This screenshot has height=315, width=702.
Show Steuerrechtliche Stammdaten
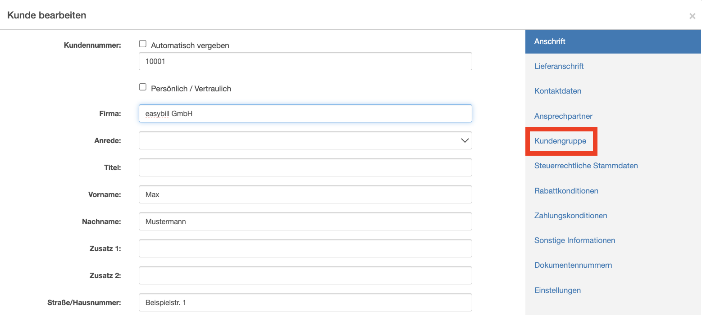point(586,166)
